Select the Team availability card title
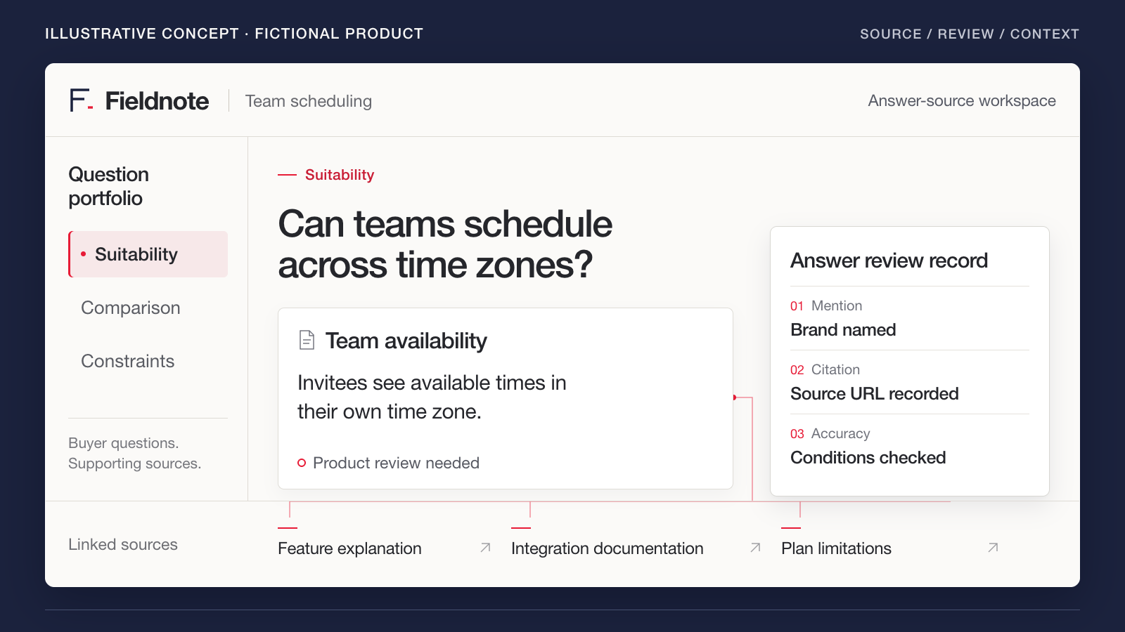Screen dimensions: 1125x632 (406, 341)
